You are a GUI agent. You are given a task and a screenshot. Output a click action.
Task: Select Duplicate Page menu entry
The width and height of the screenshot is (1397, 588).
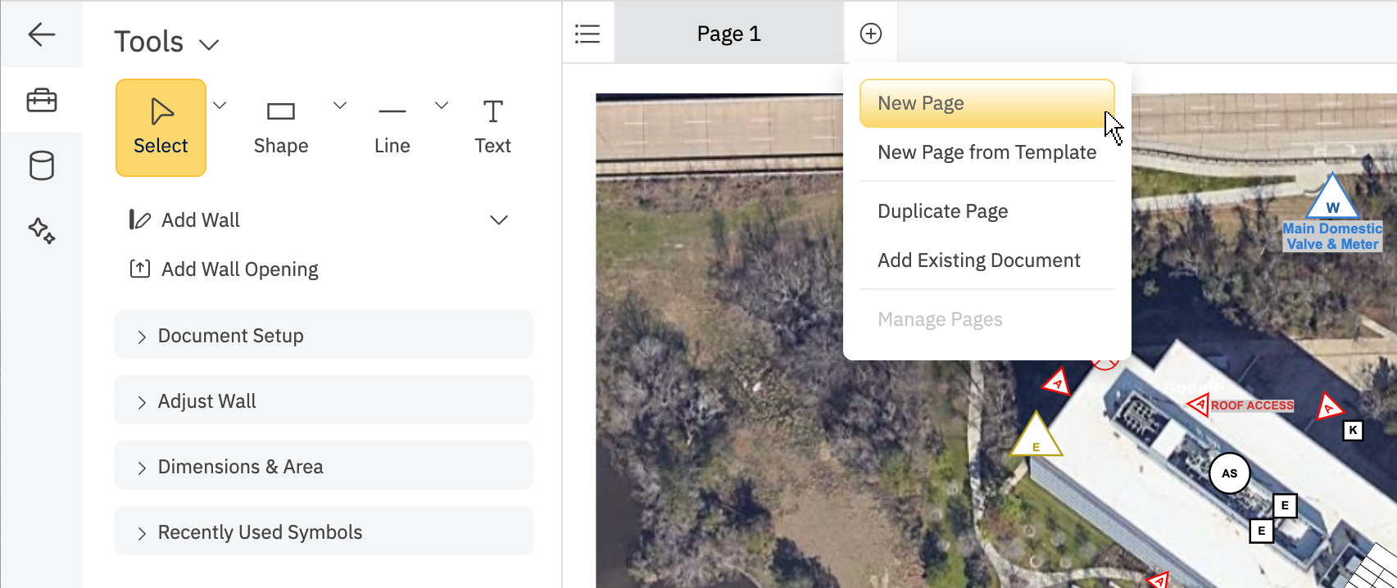click(943, 211)
